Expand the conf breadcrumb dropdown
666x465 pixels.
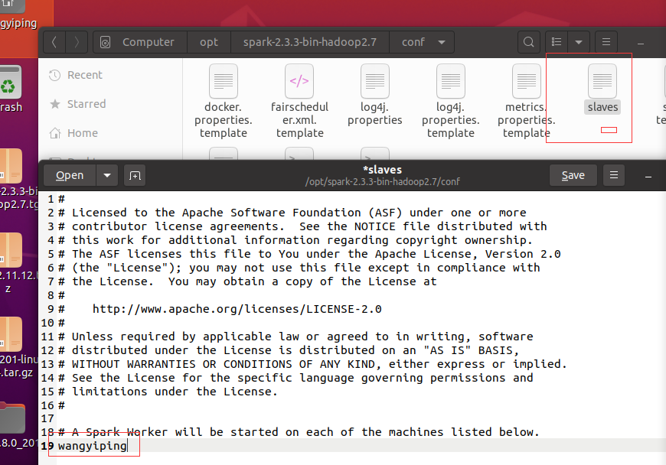pyautogui.click(x=439, y=42)
